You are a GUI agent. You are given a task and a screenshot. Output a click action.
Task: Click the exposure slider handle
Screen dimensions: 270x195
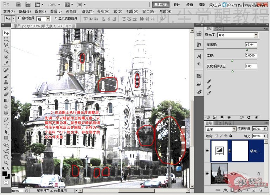247,50
